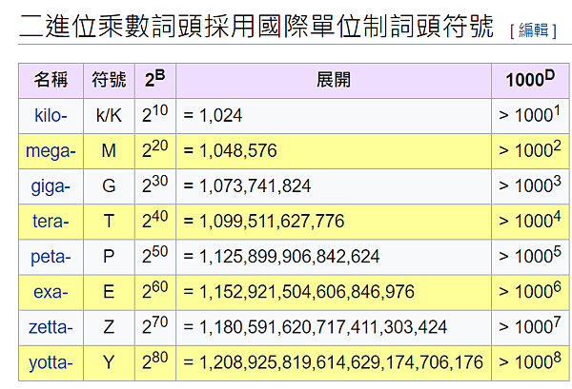This screenshot has height=389, width=572.
Task: Open the yotta- prefix link
Action: 51,362
